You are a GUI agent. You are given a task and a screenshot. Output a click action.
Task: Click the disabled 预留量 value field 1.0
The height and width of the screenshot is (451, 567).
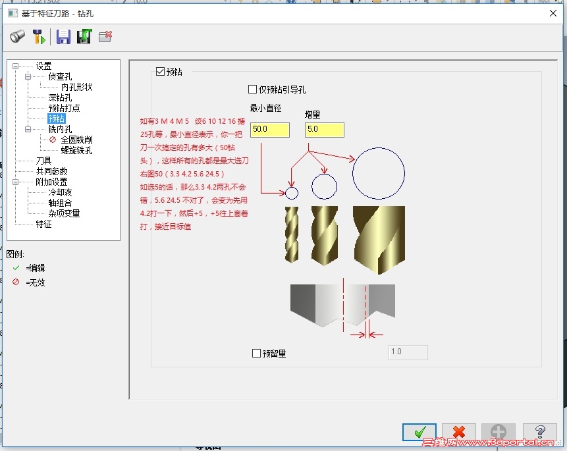[408, 352]
